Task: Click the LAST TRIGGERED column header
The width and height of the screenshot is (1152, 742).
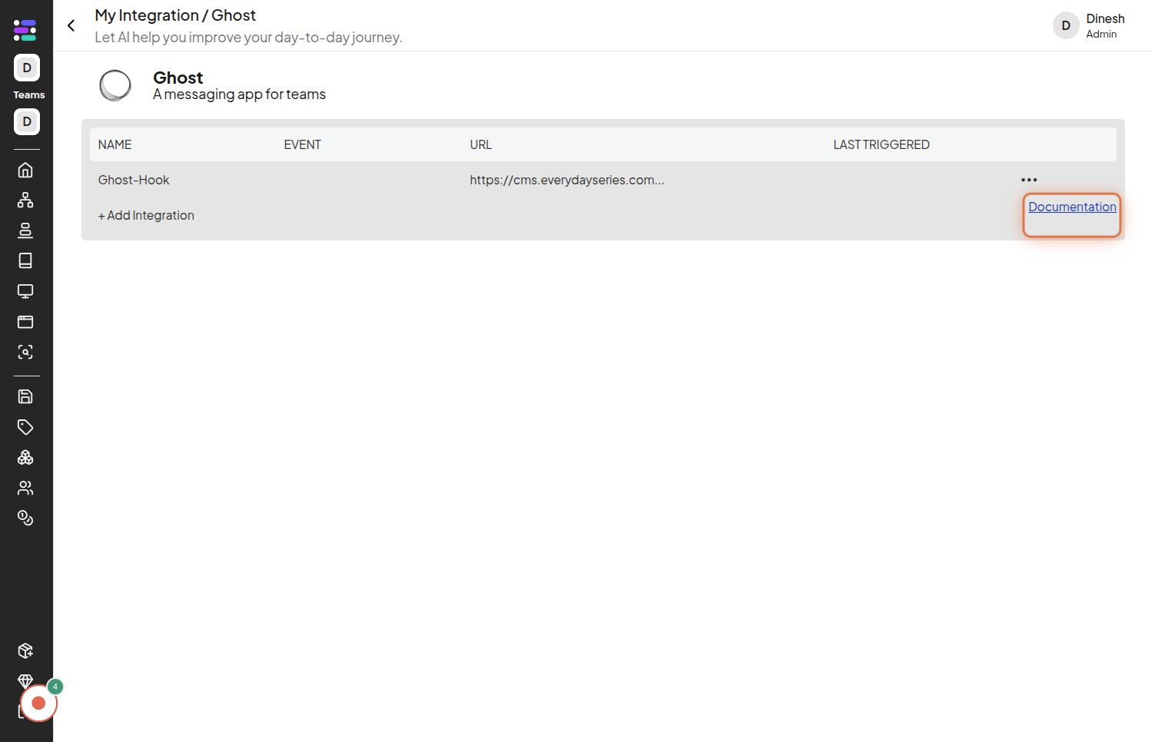Action: (x=881, y=144)
